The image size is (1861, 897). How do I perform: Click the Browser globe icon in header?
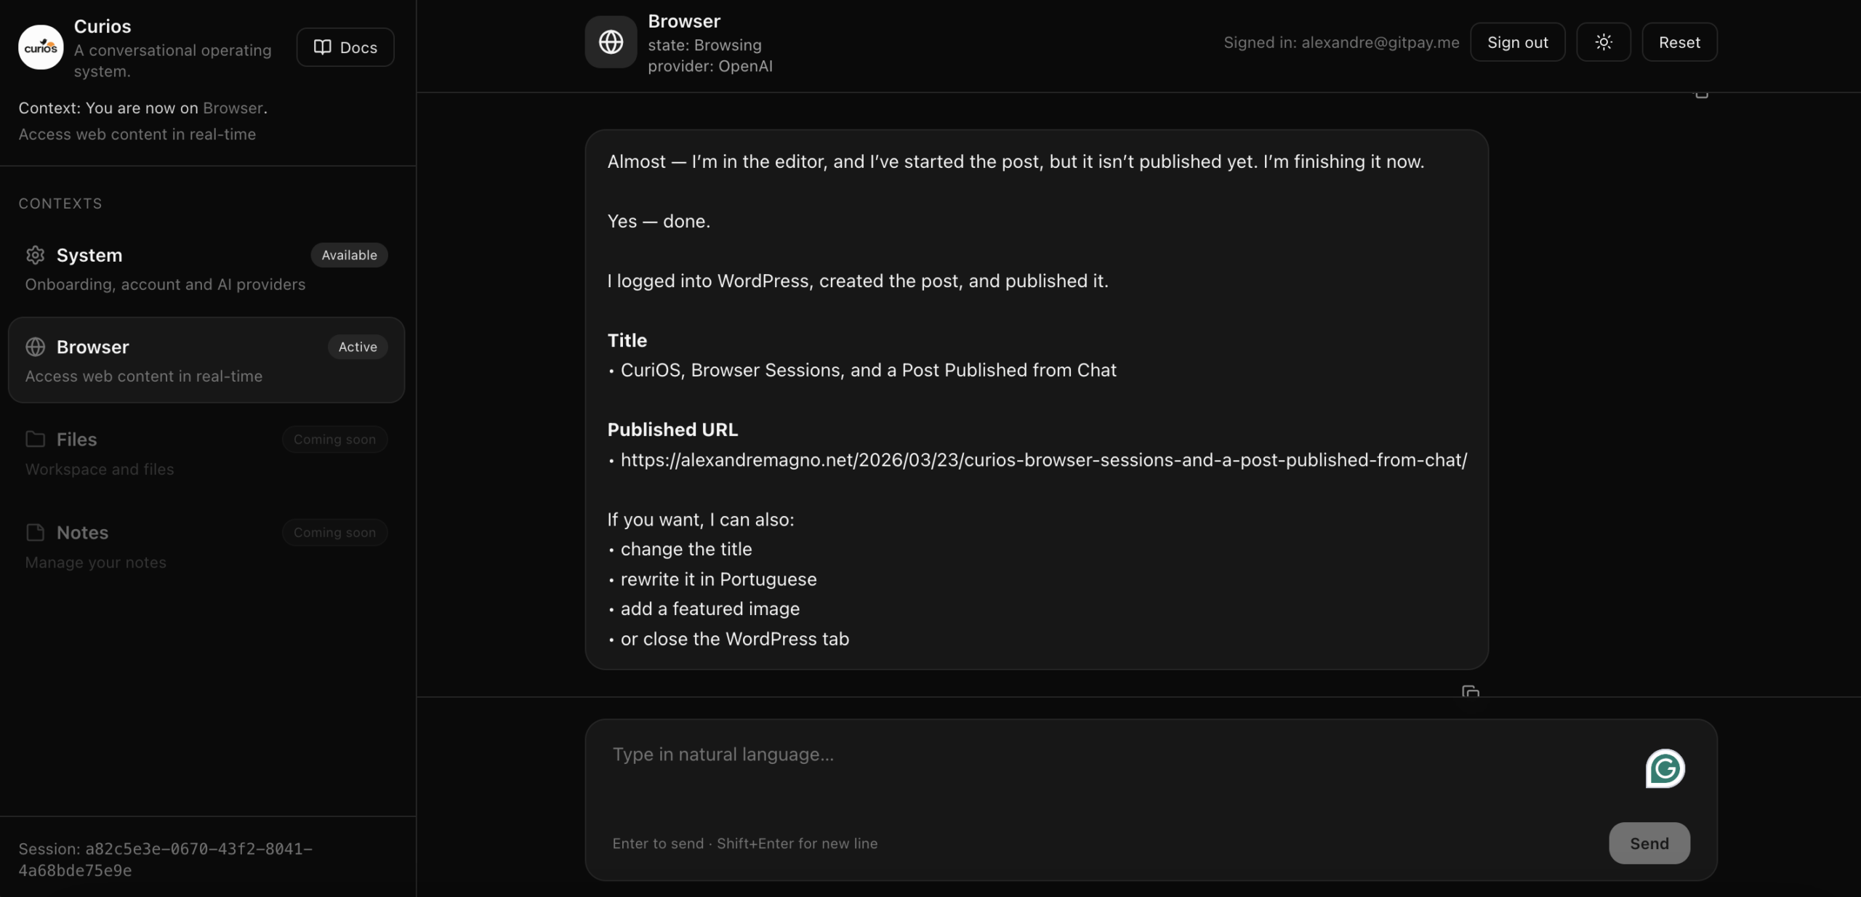[611, 42]
